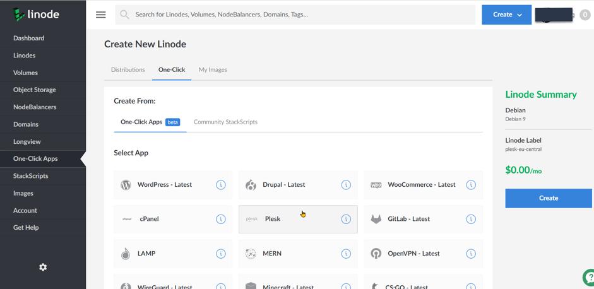Choose the MERN app card
The height and width of the screenshot is (289, 594).
pyautogui.click(x=298, y=254)
